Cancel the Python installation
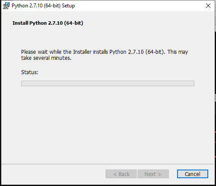This screenshot has height=186, width=216. point(193,174)
